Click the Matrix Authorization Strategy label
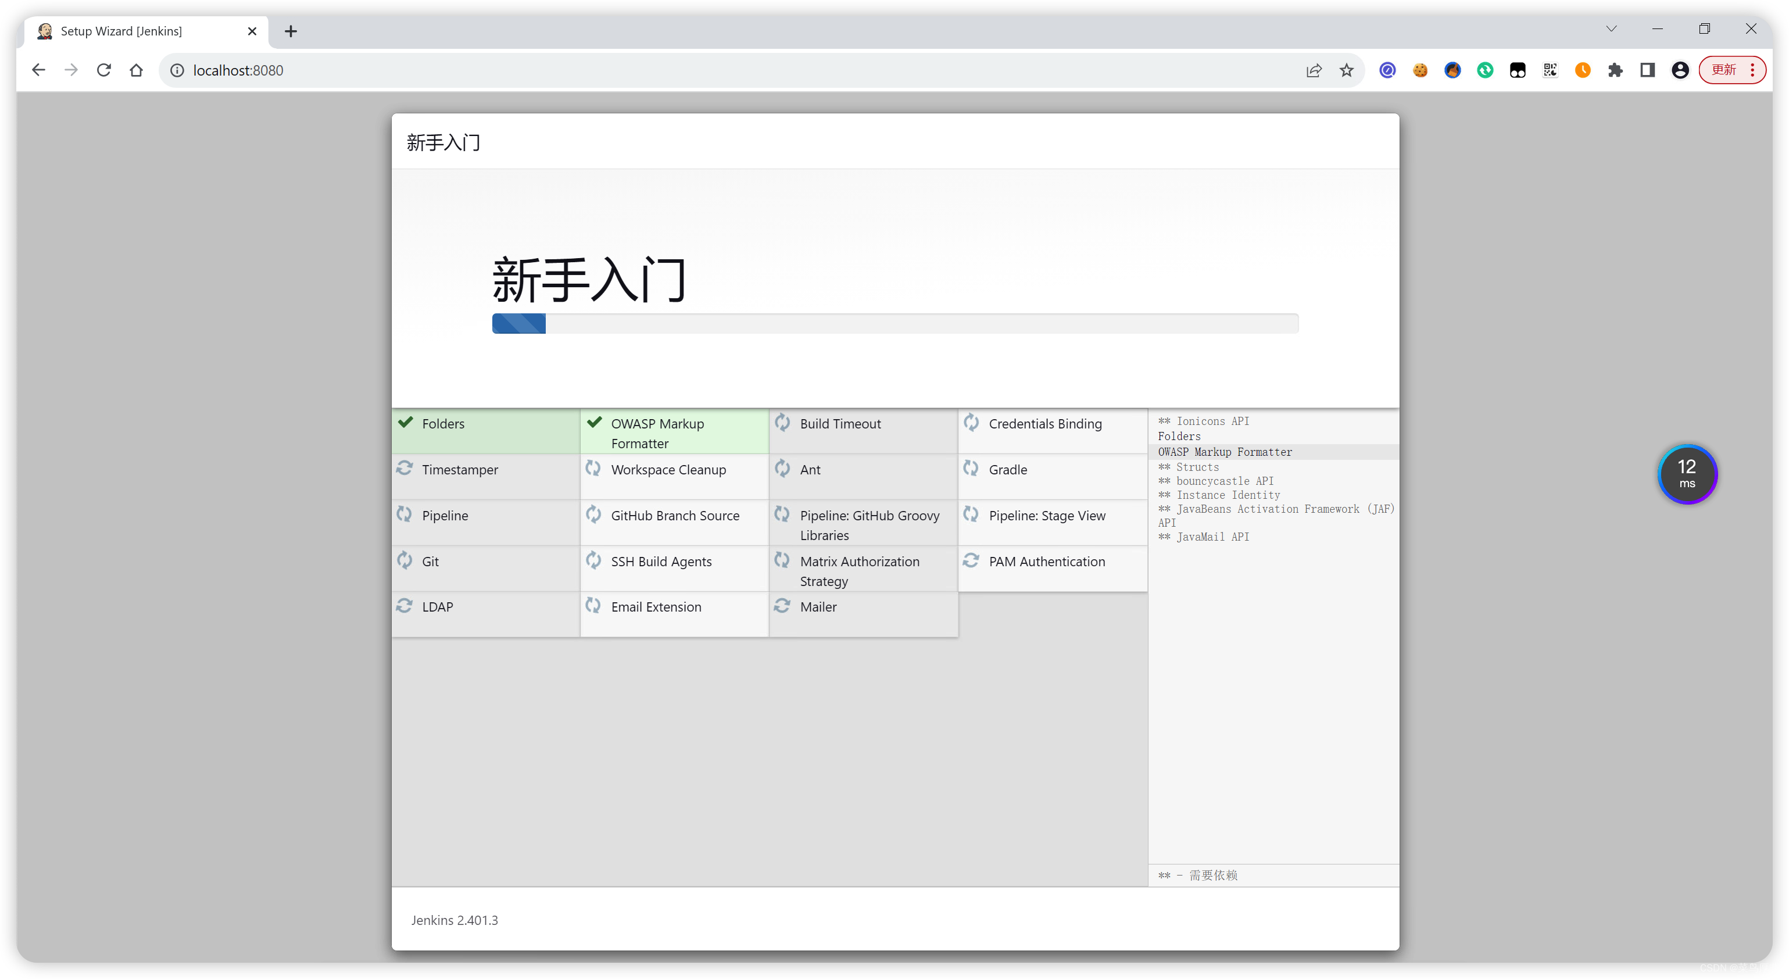Image resolution: width=1789 pixels, height=979 pixels. point(860,571)
